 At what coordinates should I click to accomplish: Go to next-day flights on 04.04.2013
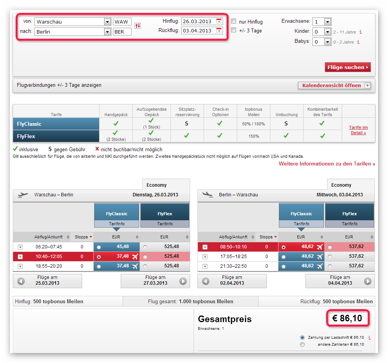pyautogui.click(x=340, y=281)
